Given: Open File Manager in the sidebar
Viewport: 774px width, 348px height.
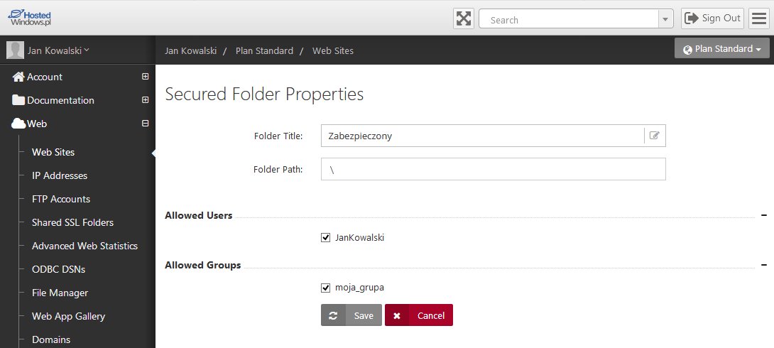Looking at the screenshot, I should tap(60, 293).
